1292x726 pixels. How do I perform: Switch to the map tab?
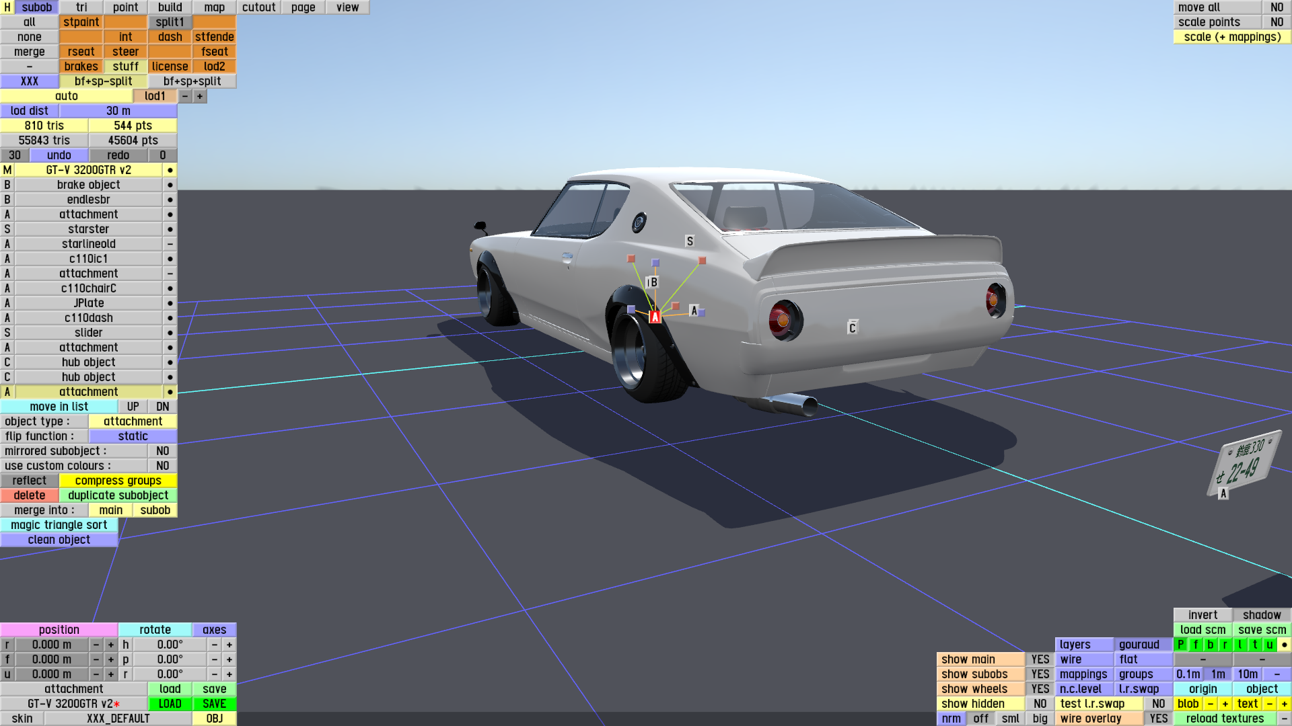pos(214,7)
